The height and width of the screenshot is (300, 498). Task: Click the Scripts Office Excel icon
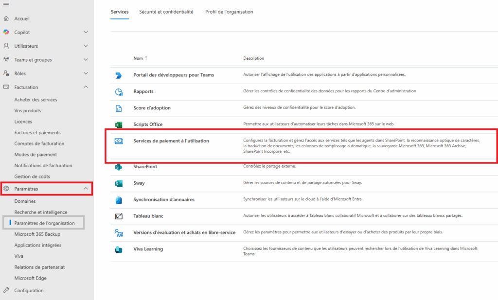pos(119,125)
